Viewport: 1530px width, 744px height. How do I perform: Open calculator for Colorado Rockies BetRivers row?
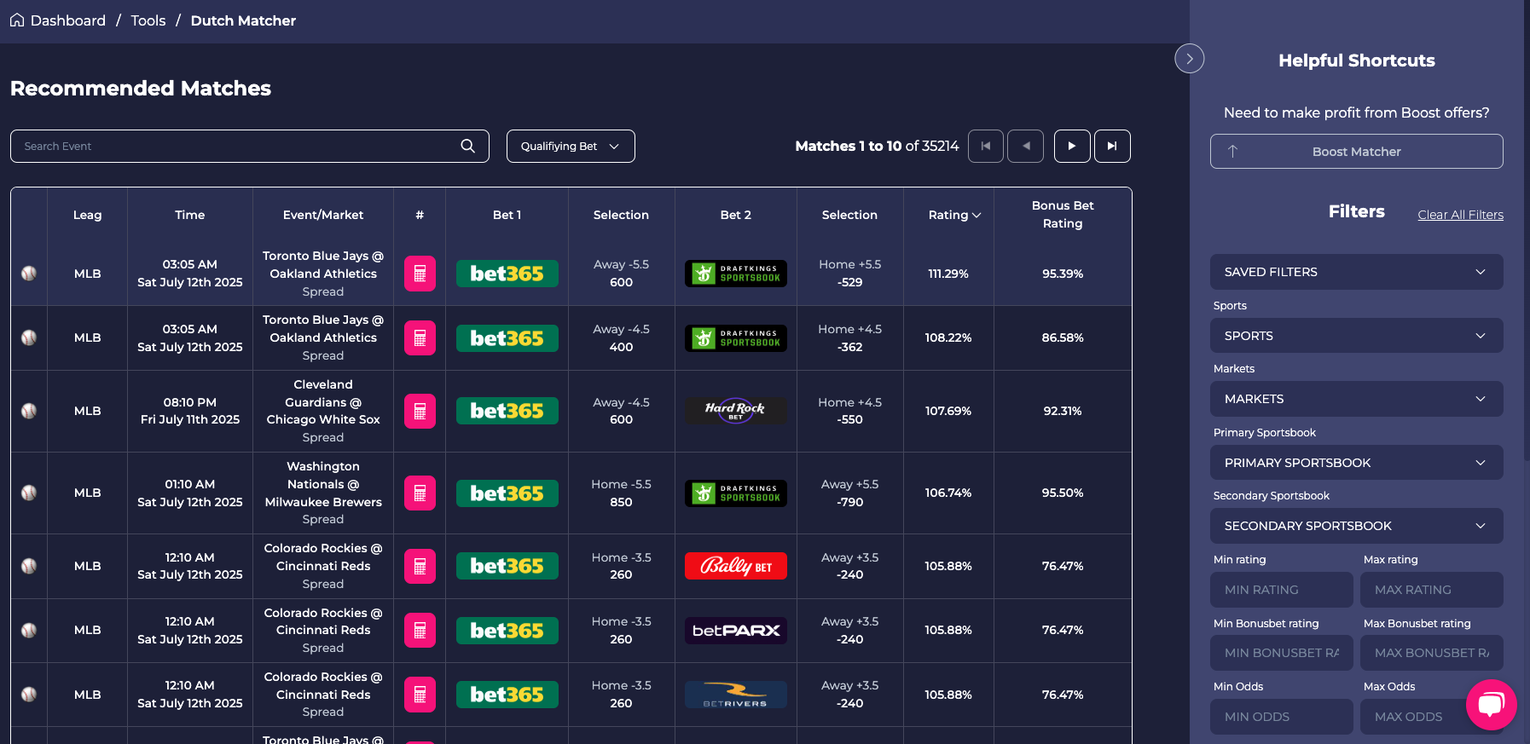pyautogui.click(x=420, y=695)
